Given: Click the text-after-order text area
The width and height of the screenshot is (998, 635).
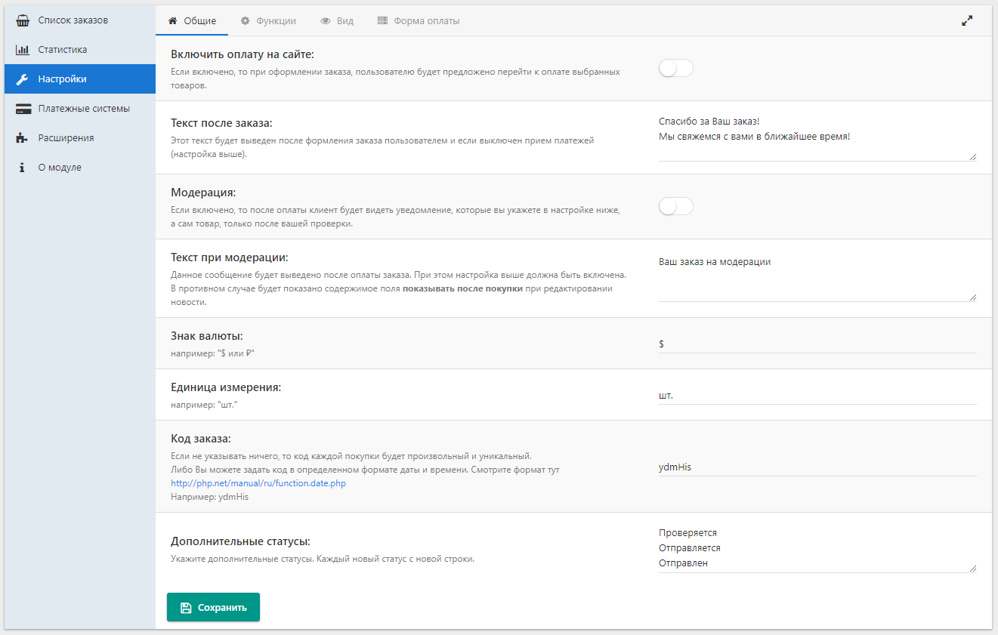Looking at the screenshot, I should pos(817,136).
